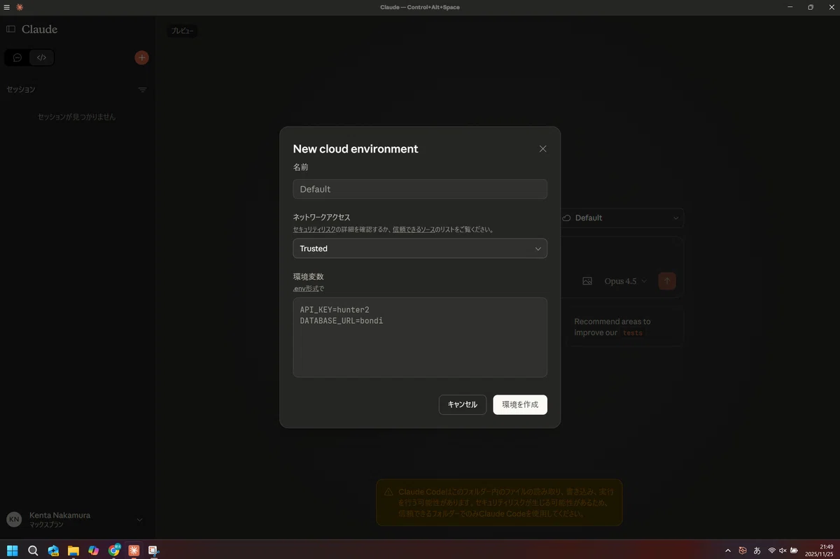Open the Wi-Fi network tray icon
The height and width of the screenshot is (559, 840).
[772, 551]
